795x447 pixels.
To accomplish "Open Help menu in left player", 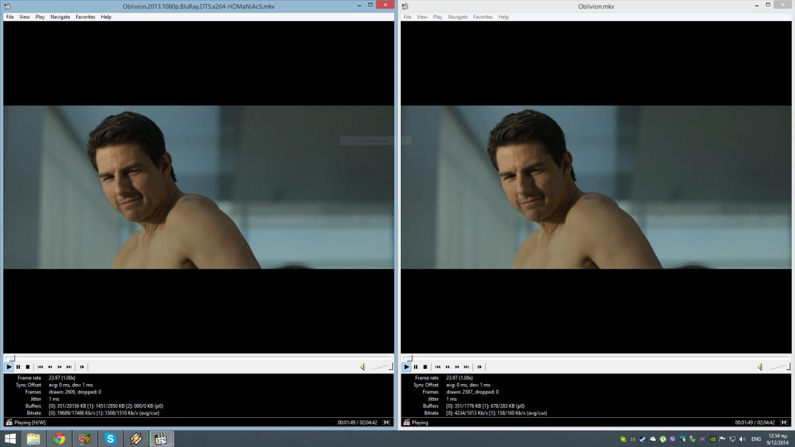I will coord(106,17).
